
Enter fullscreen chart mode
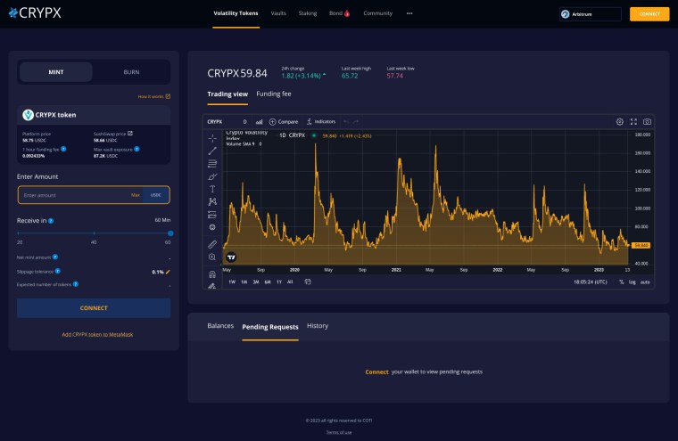tap(633, 121)
